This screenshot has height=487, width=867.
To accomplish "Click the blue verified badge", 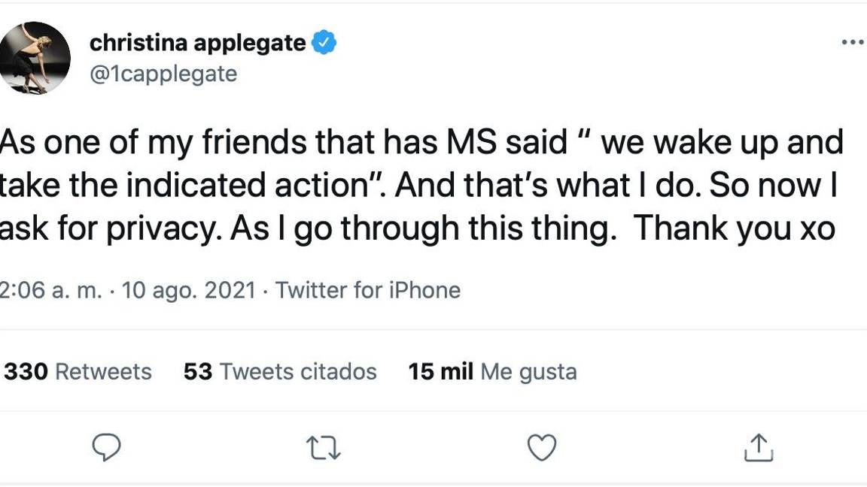I will [324, 42].
